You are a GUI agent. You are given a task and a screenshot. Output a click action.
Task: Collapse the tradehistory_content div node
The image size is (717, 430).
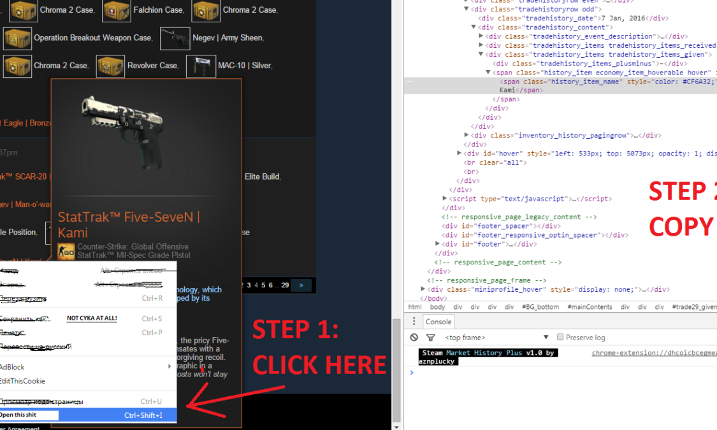[x=474, y=27]
